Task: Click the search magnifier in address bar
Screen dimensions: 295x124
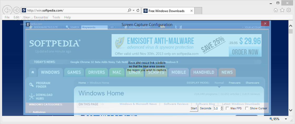Action: 129,10
